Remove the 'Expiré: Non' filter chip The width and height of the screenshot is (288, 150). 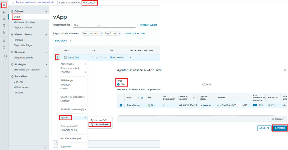pyautogui.click(x=120, y=33)
